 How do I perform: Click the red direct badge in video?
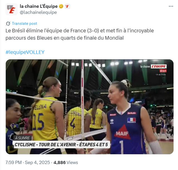[163, 71]
